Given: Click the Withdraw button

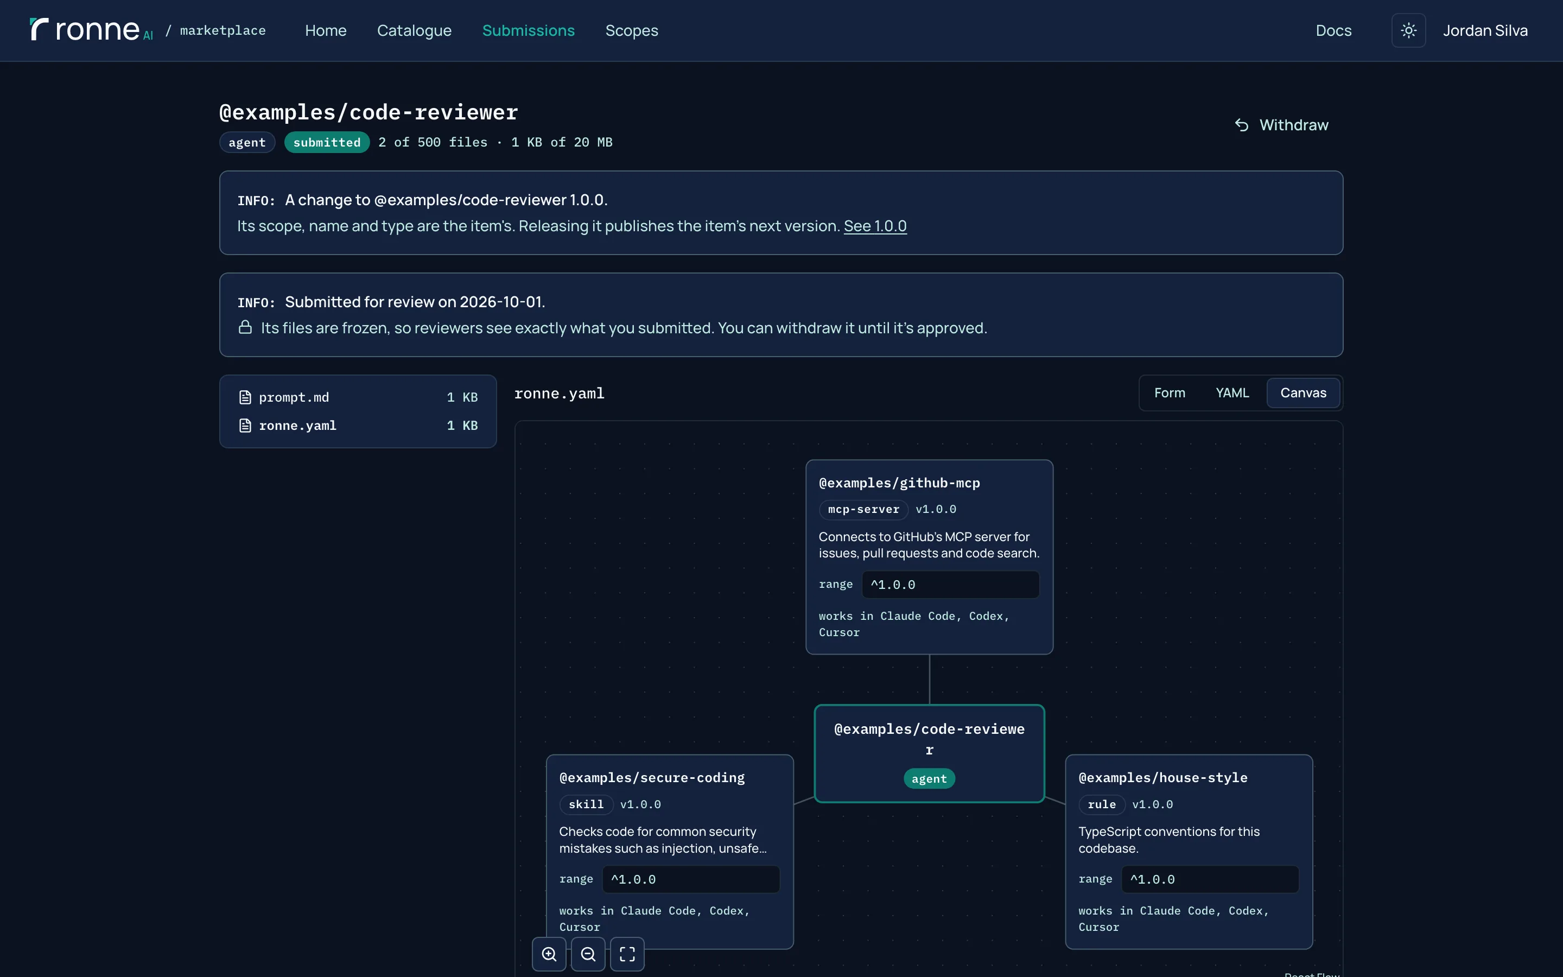Looking at the screenshot, I should point(1281,125).
